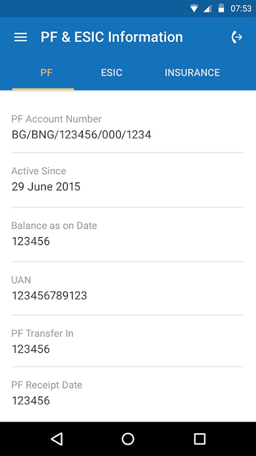Viewport: 256px width, 456px height.
Task: Switch to the ESIC tab
Action: (112, 72)
